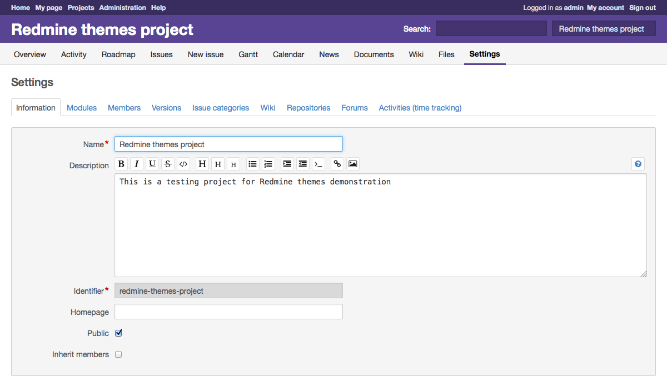Click the disabled Identifier field

pos(228,290)
